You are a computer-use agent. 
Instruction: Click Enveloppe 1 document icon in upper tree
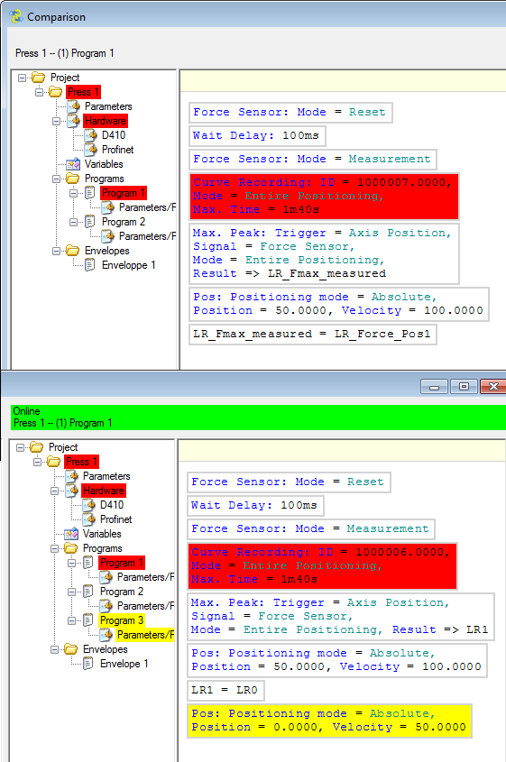(x=90, y=265)
